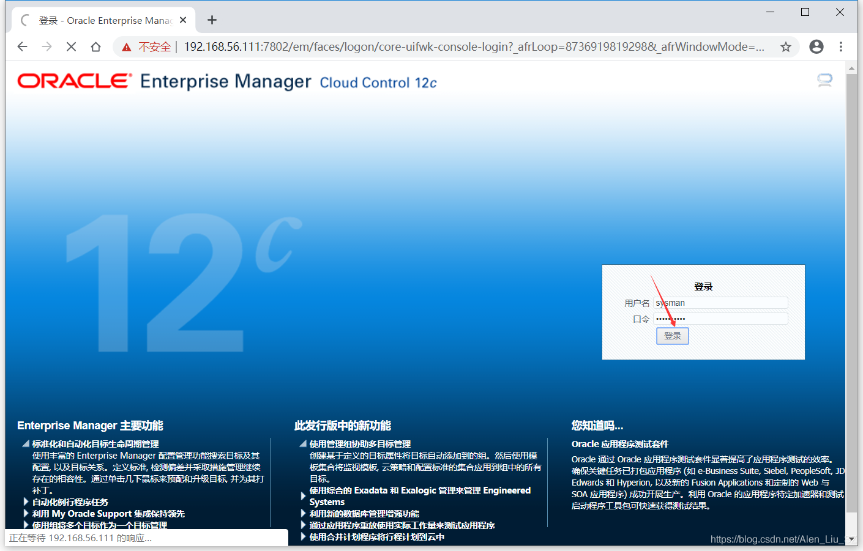The width and height of the screenshot is (863, 551).
Task: Collapse 标准化和自动化目标生命周期管理 section
Action: 26,444
